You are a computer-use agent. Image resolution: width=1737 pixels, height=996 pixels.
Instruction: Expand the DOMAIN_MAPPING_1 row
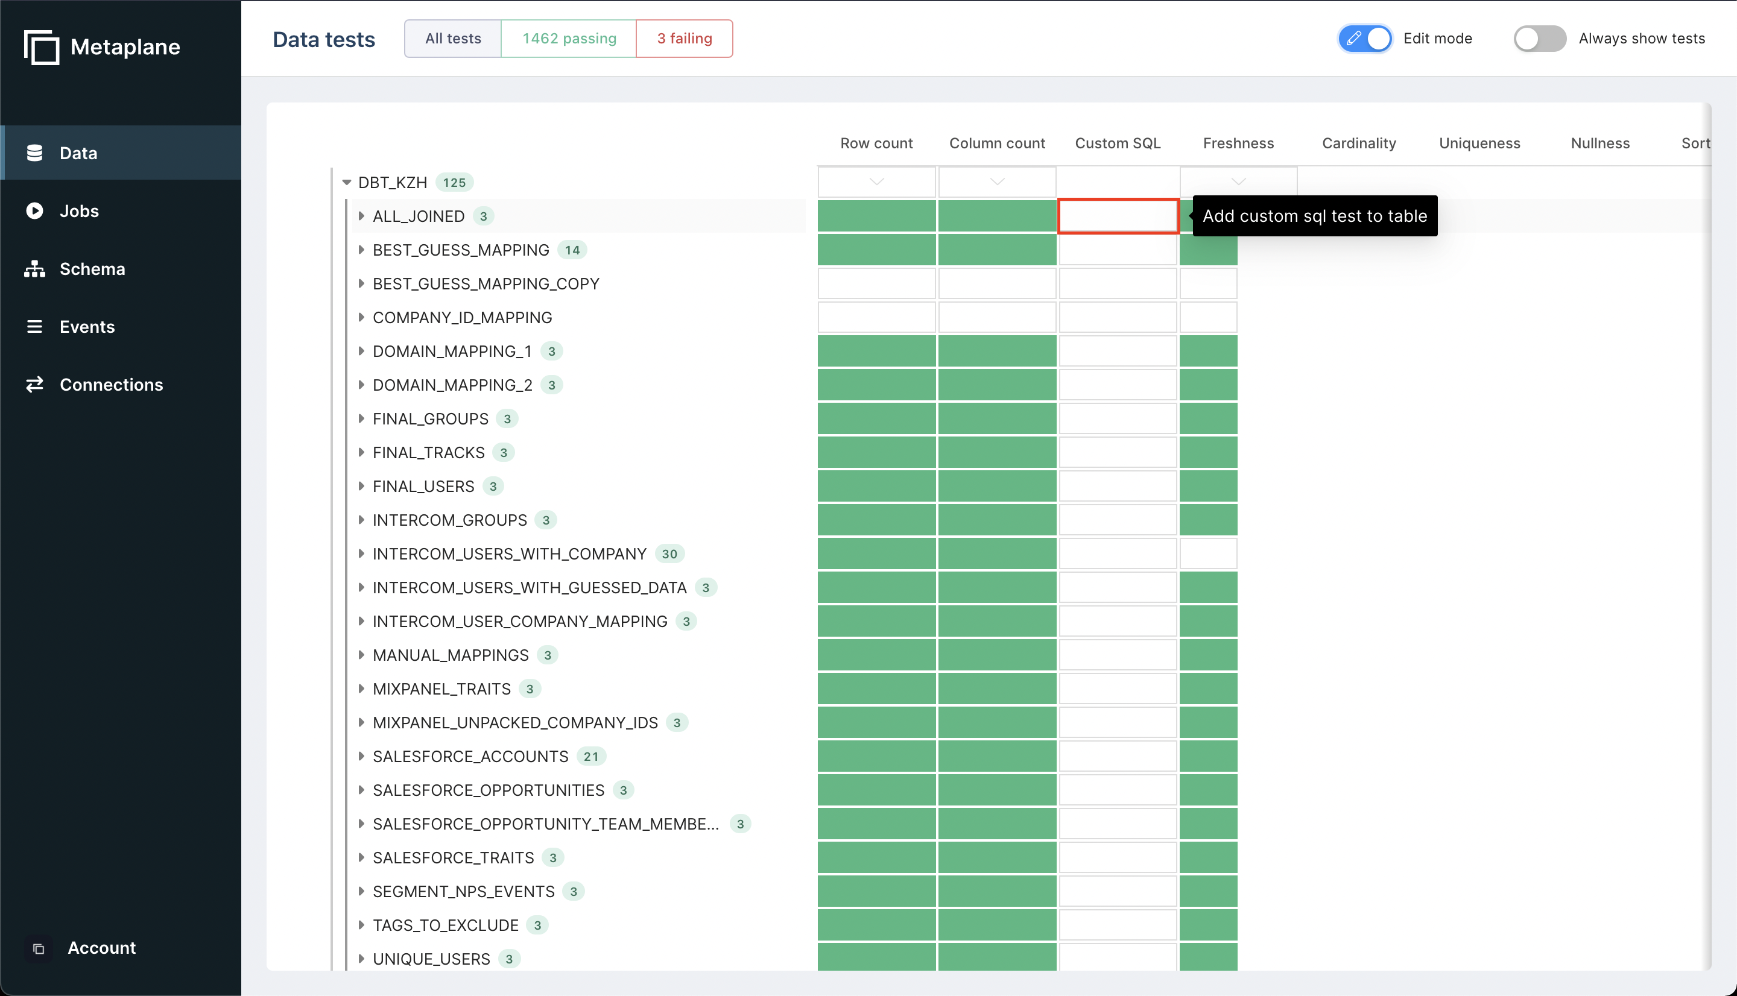361,351
